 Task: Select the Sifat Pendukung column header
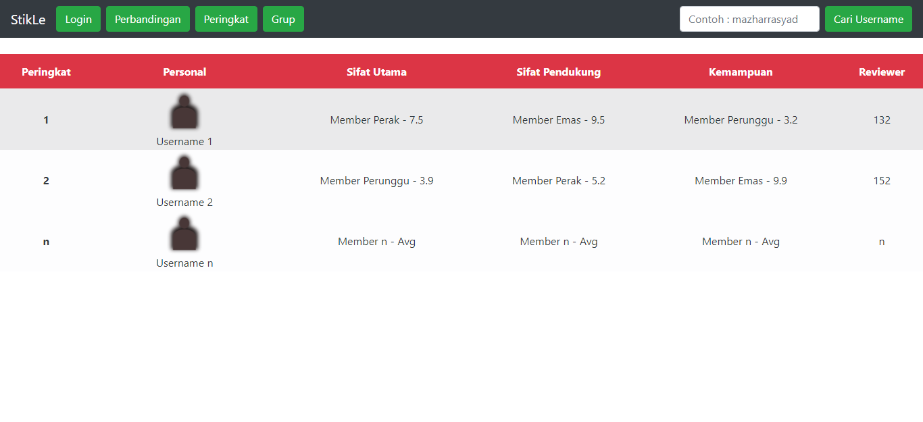point(559,72)
